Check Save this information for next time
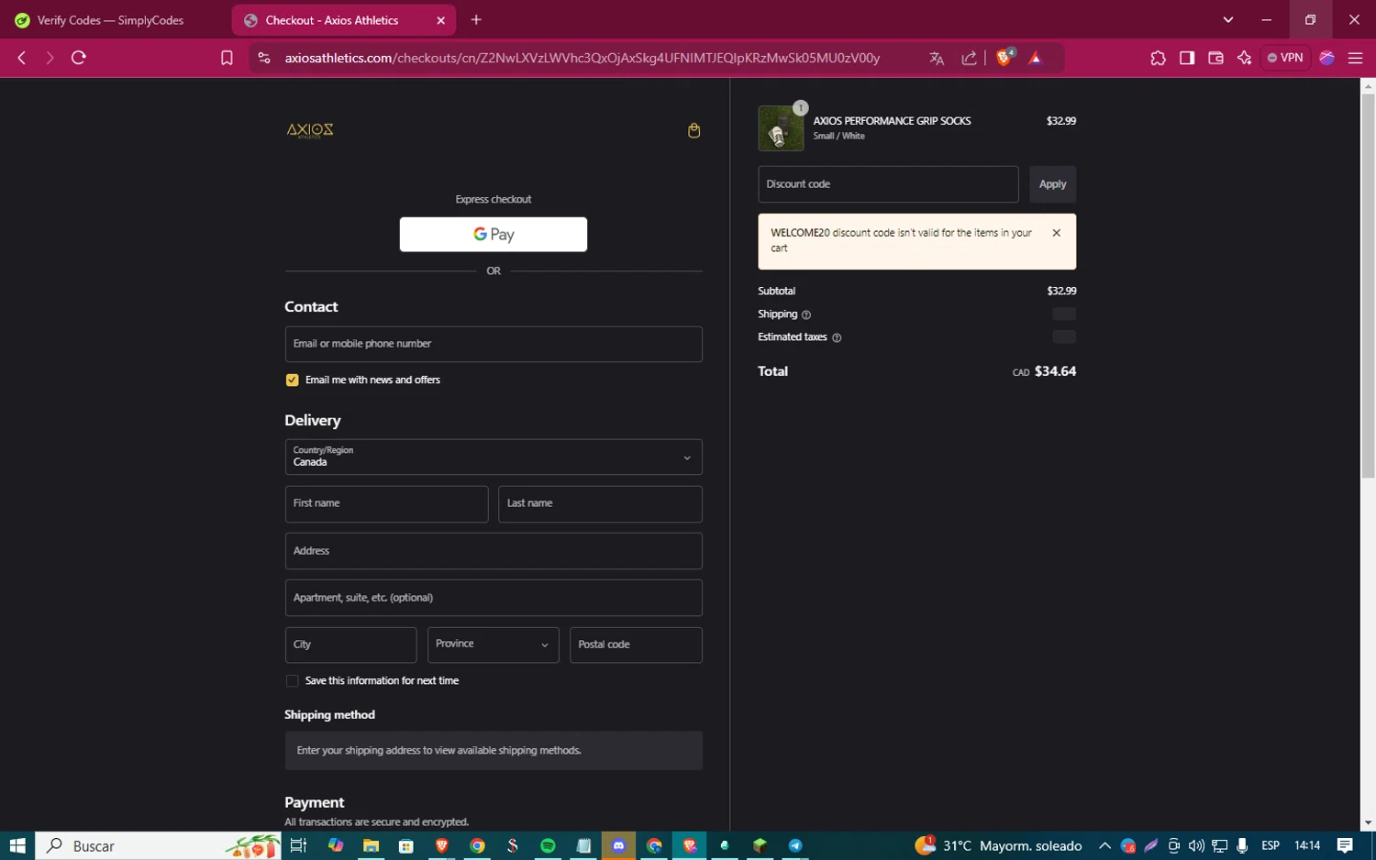1376x860 pixels. coord(292,681)
